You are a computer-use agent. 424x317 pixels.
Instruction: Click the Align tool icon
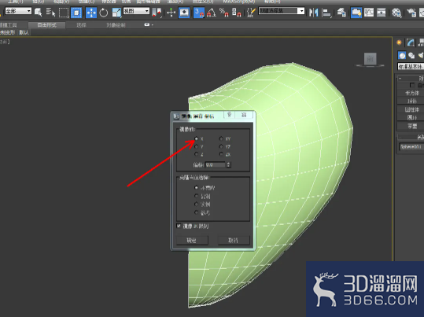pyautogui.click(x=326, y=13)
